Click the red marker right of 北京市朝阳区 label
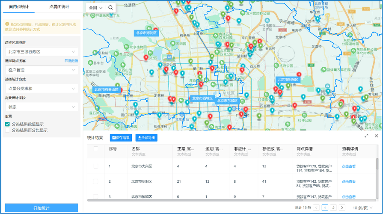Viewport: 383px width, 214px height. 299,74
